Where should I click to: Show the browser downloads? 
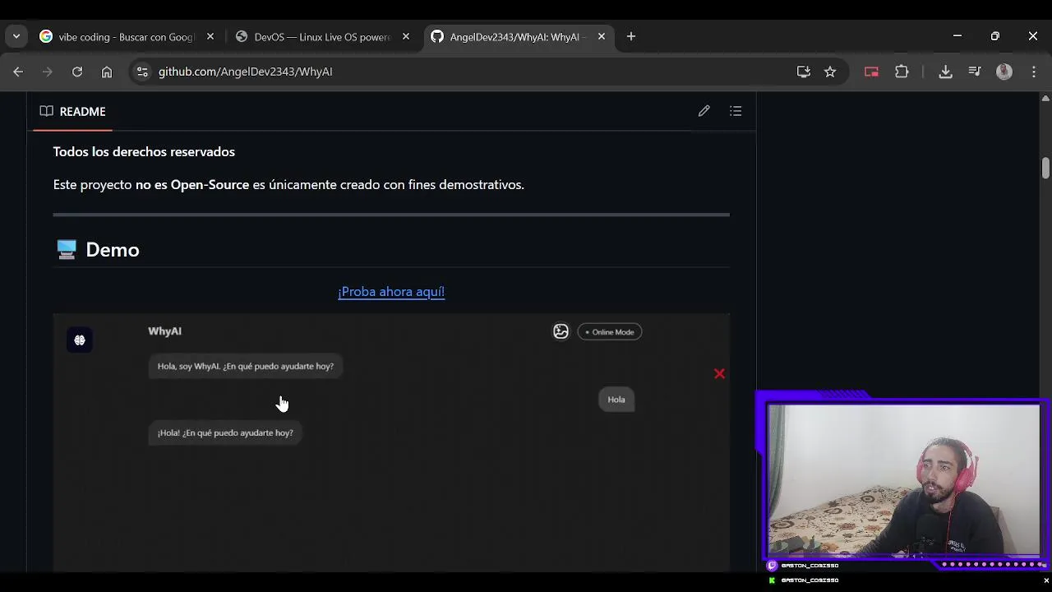point(945,72)
